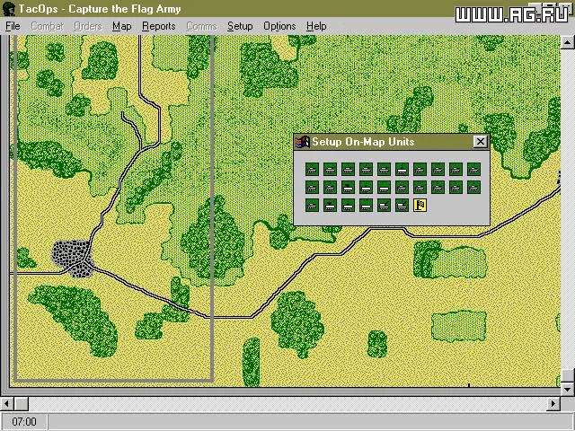
Task: Pick second unit icon in bottom palette row
Action: pos(330,206)
